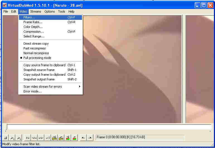Click the Frame 0 position readout field

click(x=140, y=137)
